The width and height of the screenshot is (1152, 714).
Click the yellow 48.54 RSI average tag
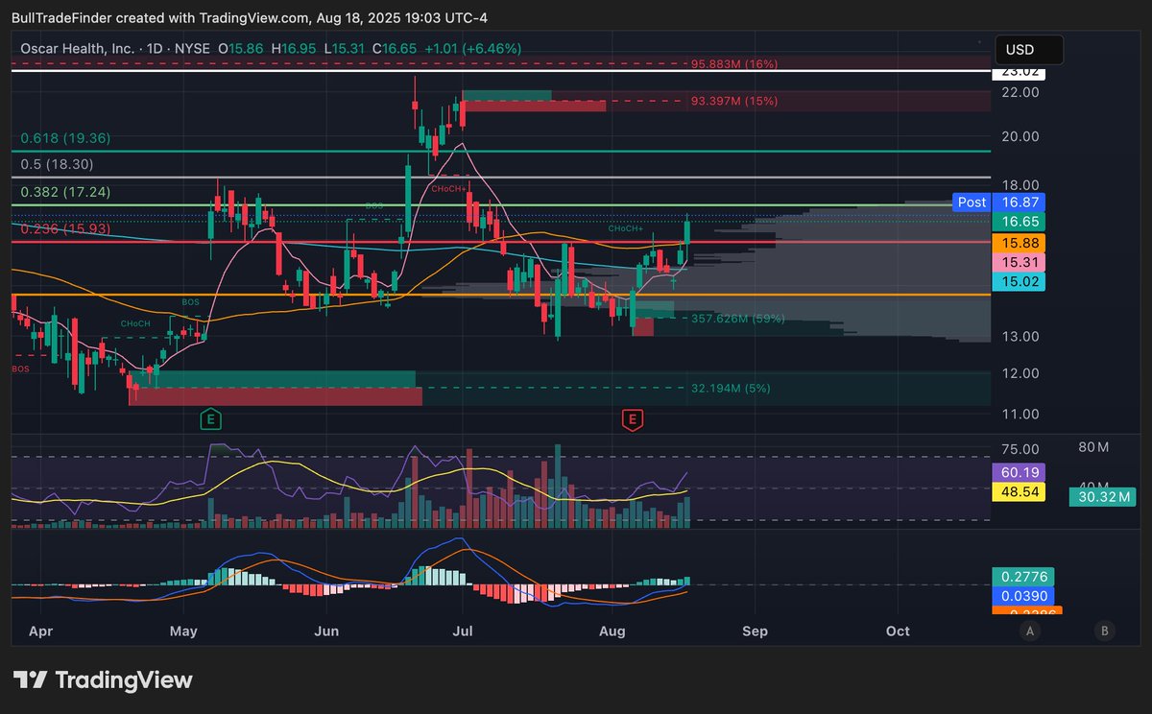(1019, 491)
